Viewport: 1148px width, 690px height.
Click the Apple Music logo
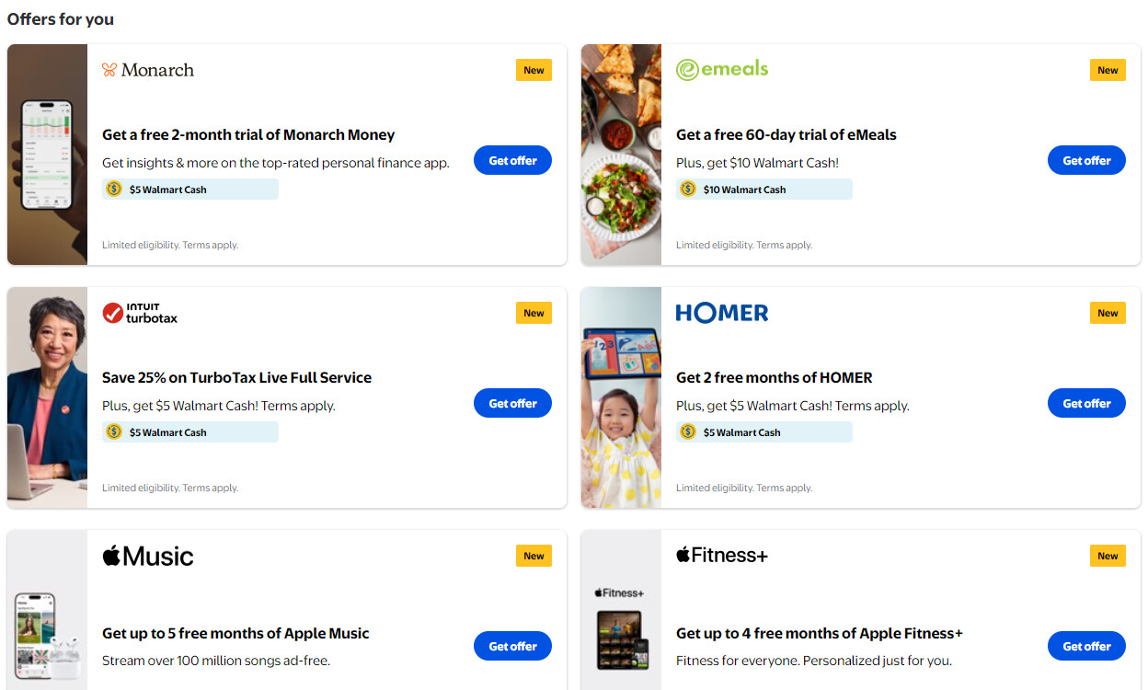click(x=147, y=556)
